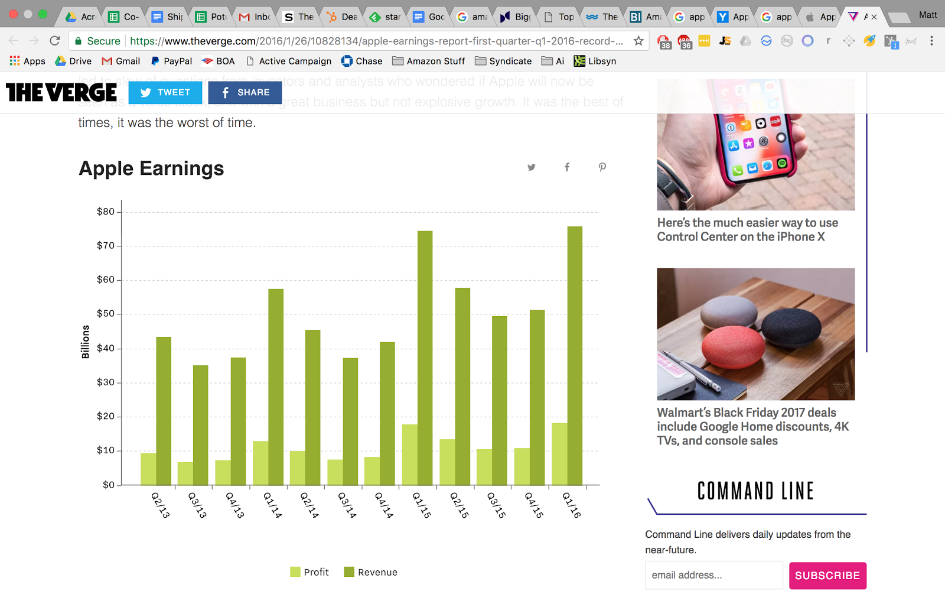Share the chart on Facebook
The image size is (945, 591).
tap(567, 167)
